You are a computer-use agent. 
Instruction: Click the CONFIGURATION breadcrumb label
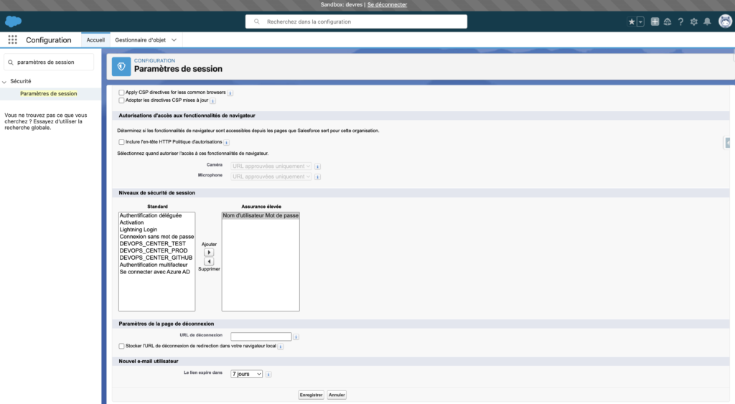pyautogui.click(x=155, y=60)
